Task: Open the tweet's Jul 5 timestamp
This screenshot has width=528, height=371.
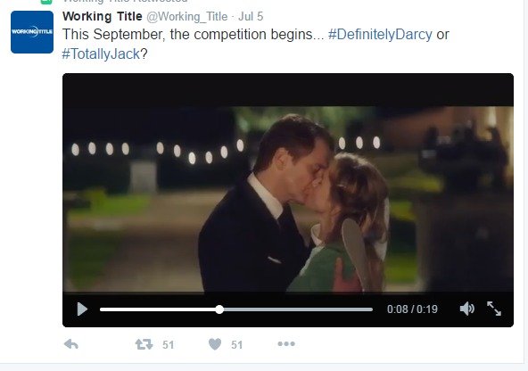Action: [x=251, y=16]
